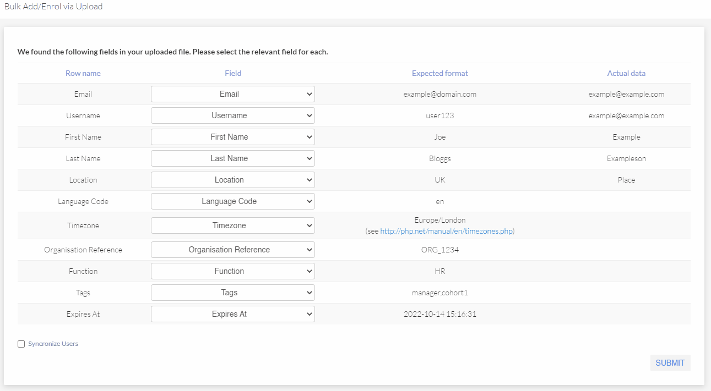The height and width of the screenshot is (391, 711).
Task: Select the Expires At row label
Action: pos(83,313)
